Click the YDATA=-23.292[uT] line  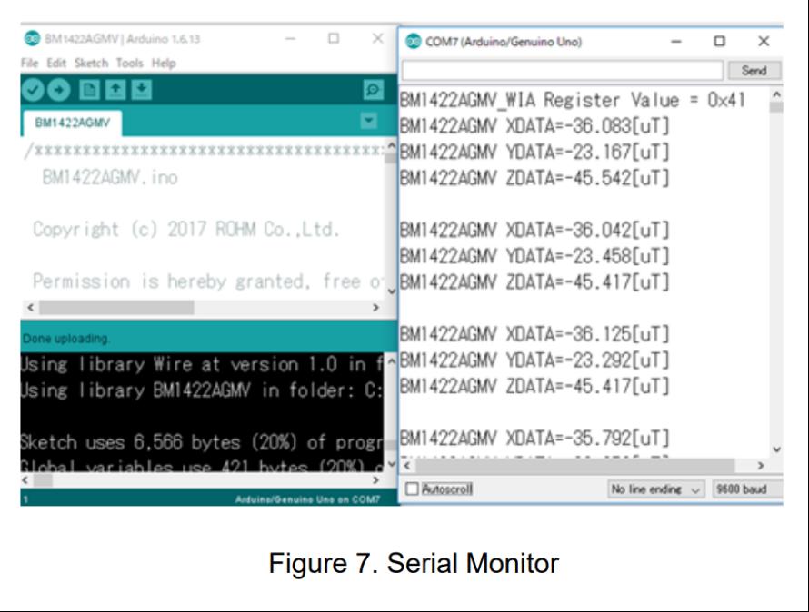pyautogui.click(x=534, y=360)
